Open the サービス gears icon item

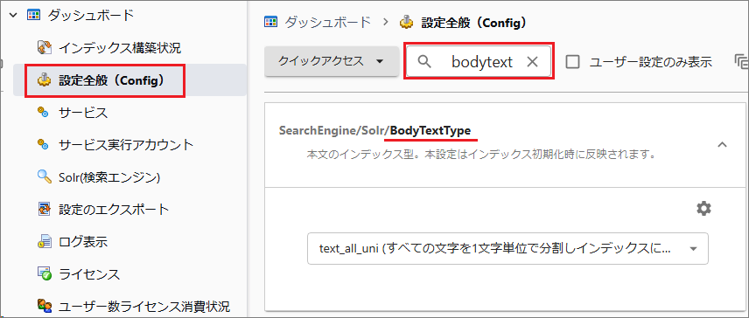44,113
